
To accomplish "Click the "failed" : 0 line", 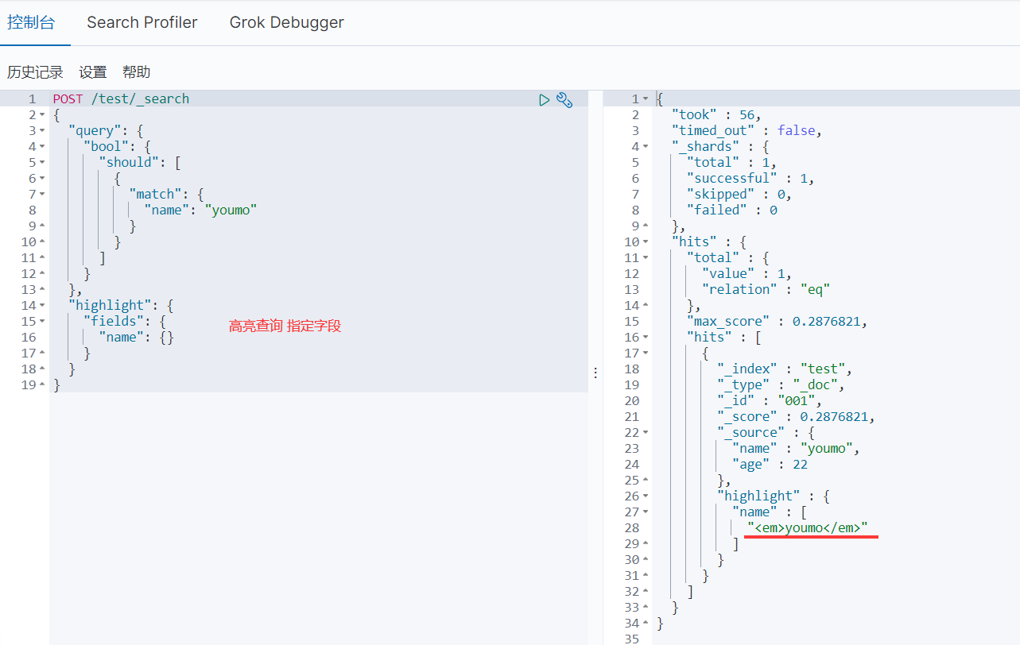I will (x=731, y=210).
